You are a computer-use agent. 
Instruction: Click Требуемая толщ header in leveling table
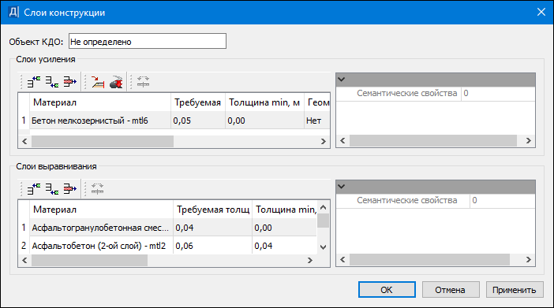pyautogui.click(x=213, y=210)
